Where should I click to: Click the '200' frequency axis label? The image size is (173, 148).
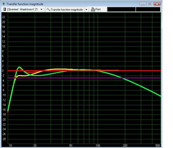tap(125, 146)
